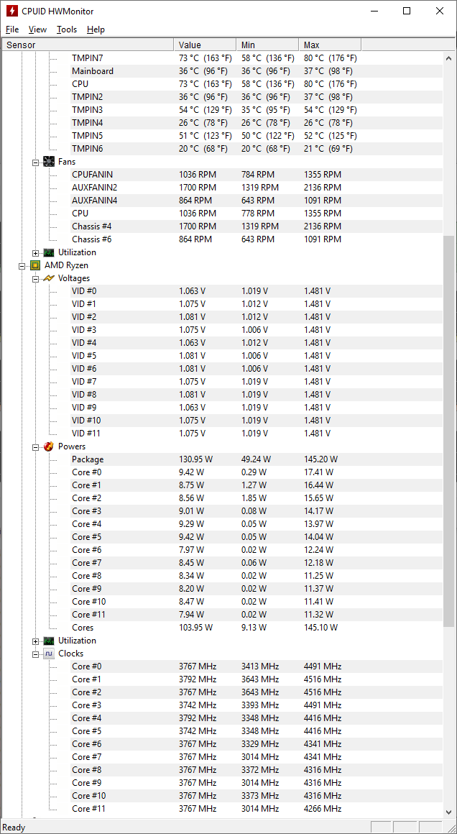The image size is (457, 834).
Task: Click the Fans category label
Action: tap(67, 161)
